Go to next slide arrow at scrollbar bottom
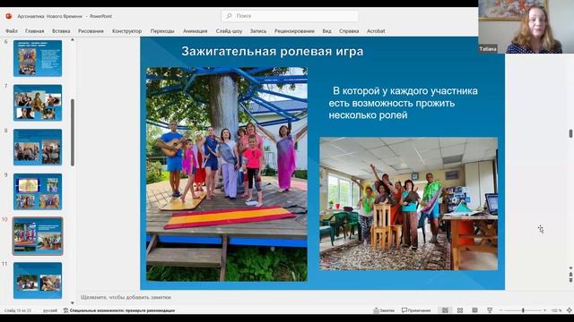 click(570, 280)
